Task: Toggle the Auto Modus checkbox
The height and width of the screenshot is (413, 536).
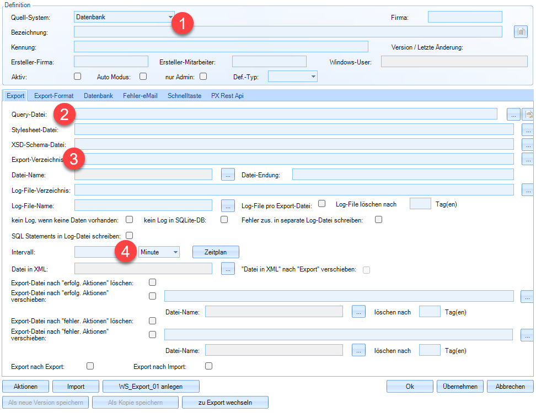Action: click(x=143, y=77)
